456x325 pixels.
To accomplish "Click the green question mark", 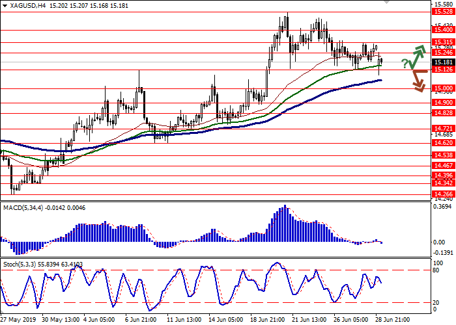I will [405, 63].
